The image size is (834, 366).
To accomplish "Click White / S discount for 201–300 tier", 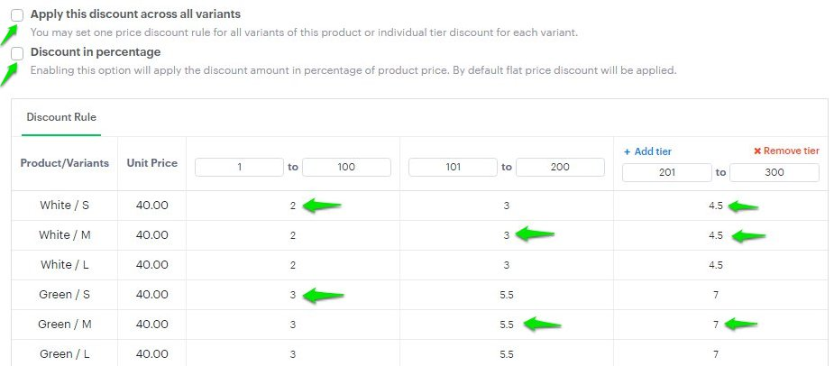I will 716,206.
